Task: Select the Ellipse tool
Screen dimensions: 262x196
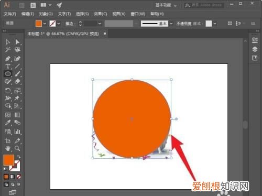Action: pos(8,74)
